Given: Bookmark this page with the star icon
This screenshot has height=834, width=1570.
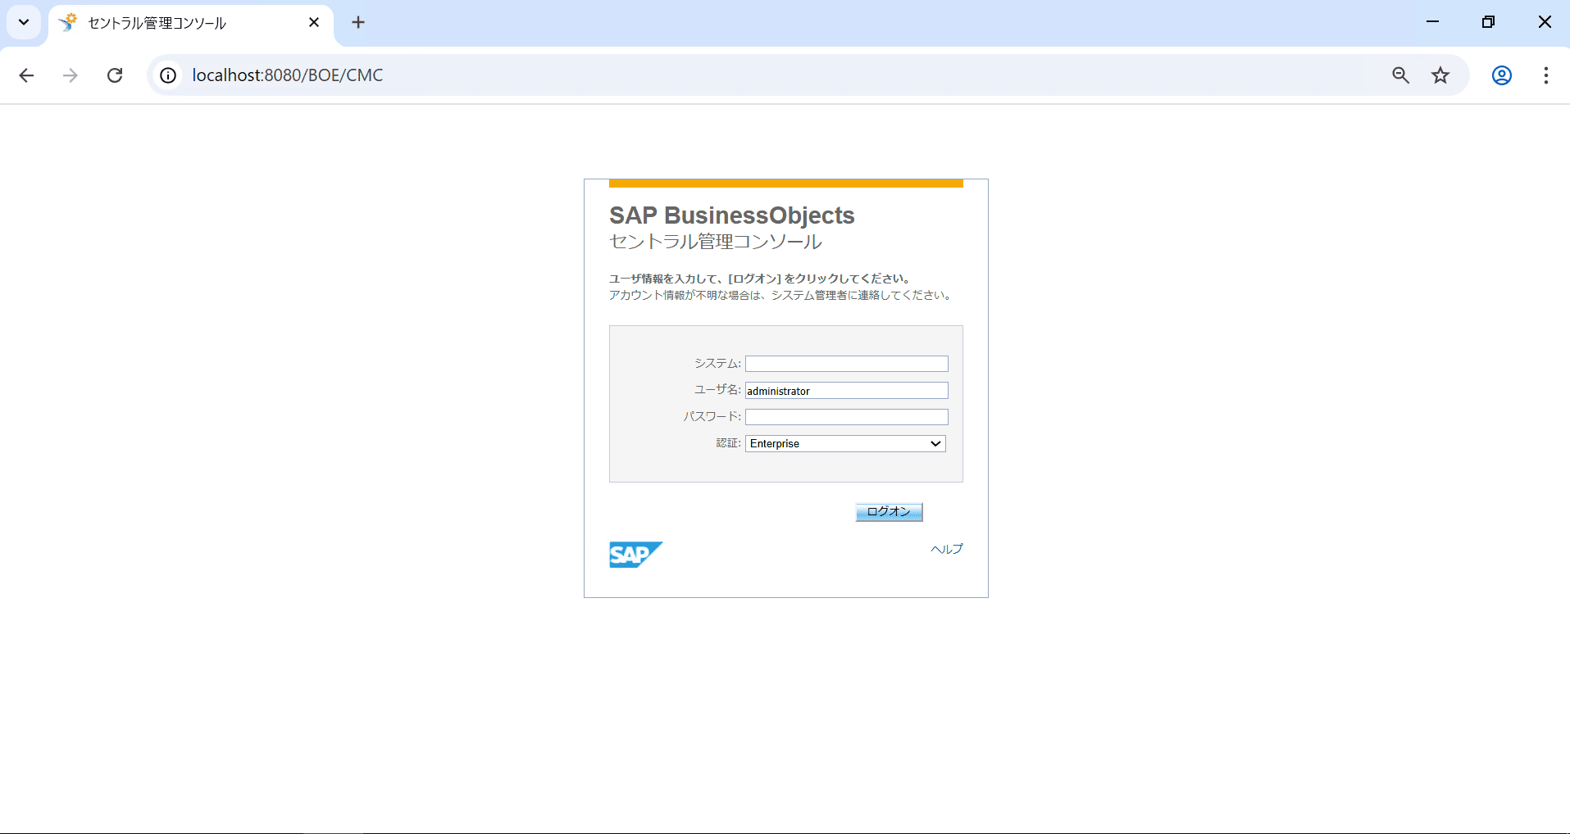Looking at the screenshot, I should click(1440, 75).
